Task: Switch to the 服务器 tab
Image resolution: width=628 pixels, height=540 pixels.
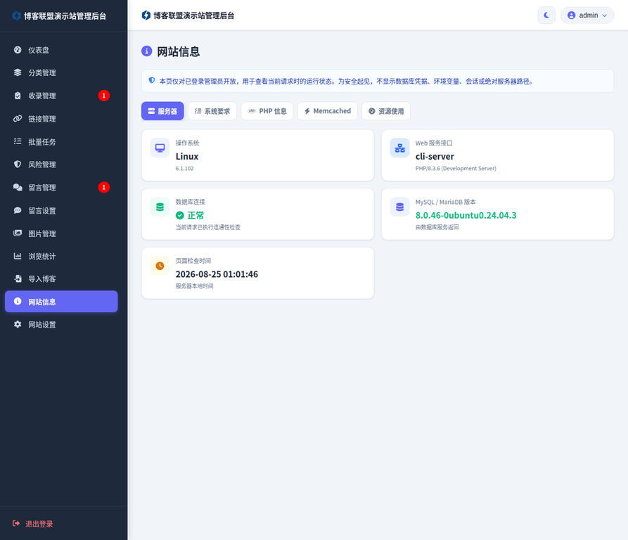Action: [162, 111]
